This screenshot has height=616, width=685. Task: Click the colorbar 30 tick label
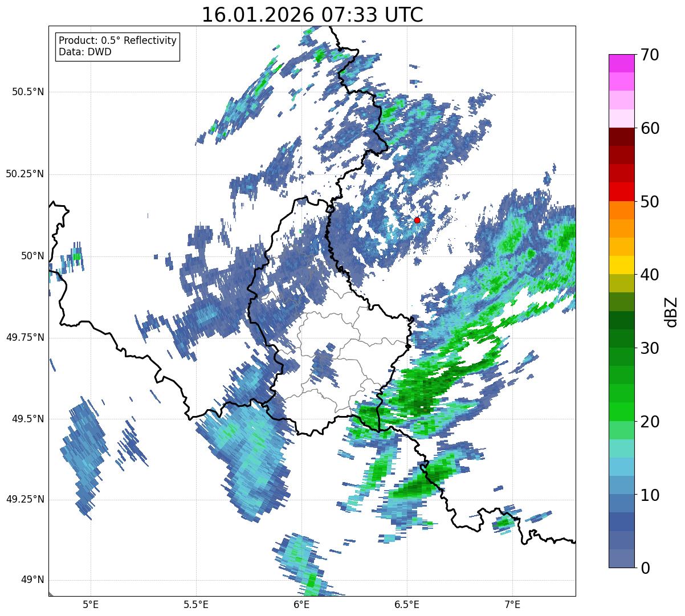coord(650,348)
